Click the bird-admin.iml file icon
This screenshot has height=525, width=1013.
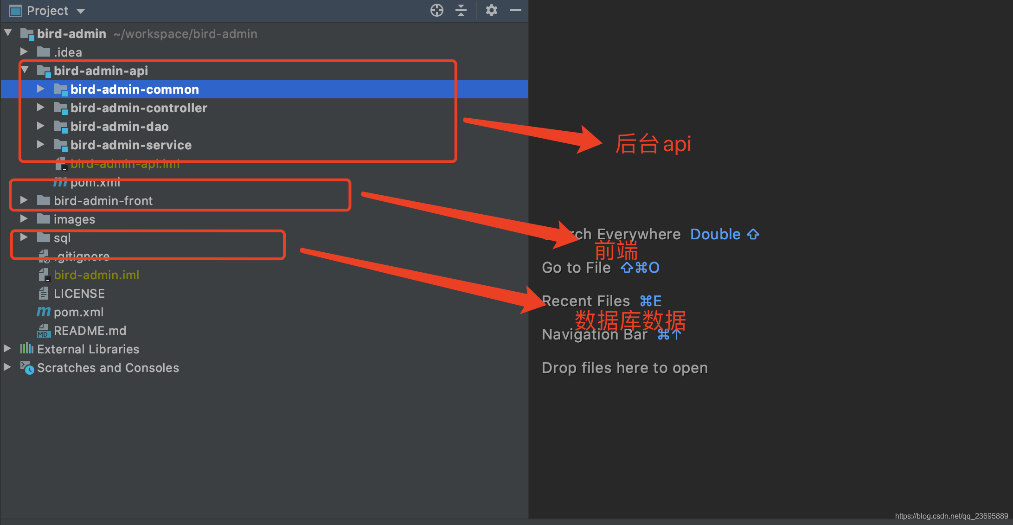[44, 275]
